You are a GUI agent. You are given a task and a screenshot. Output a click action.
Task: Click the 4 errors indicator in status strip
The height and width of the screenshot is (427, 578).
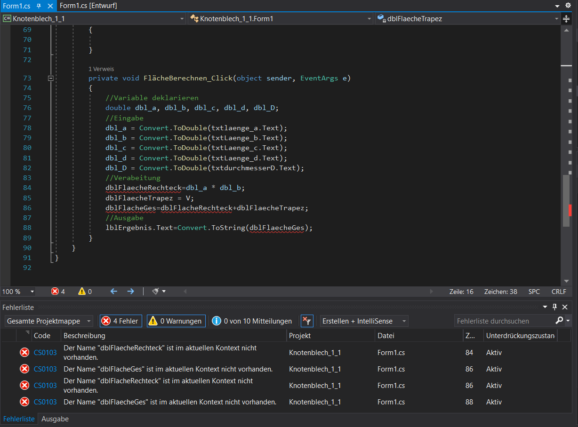click(58, 292)
